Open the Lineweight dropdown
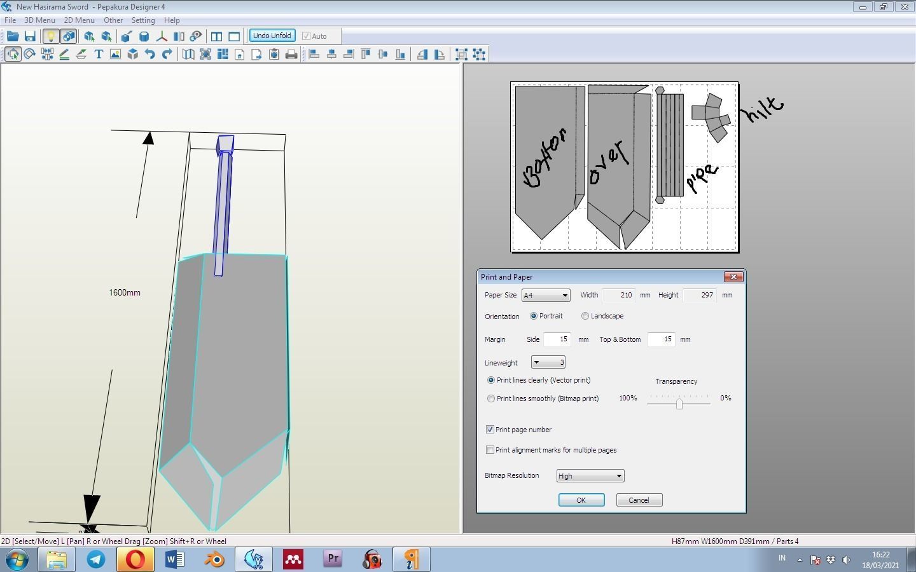Screen dimensions: 916x572 548,362
